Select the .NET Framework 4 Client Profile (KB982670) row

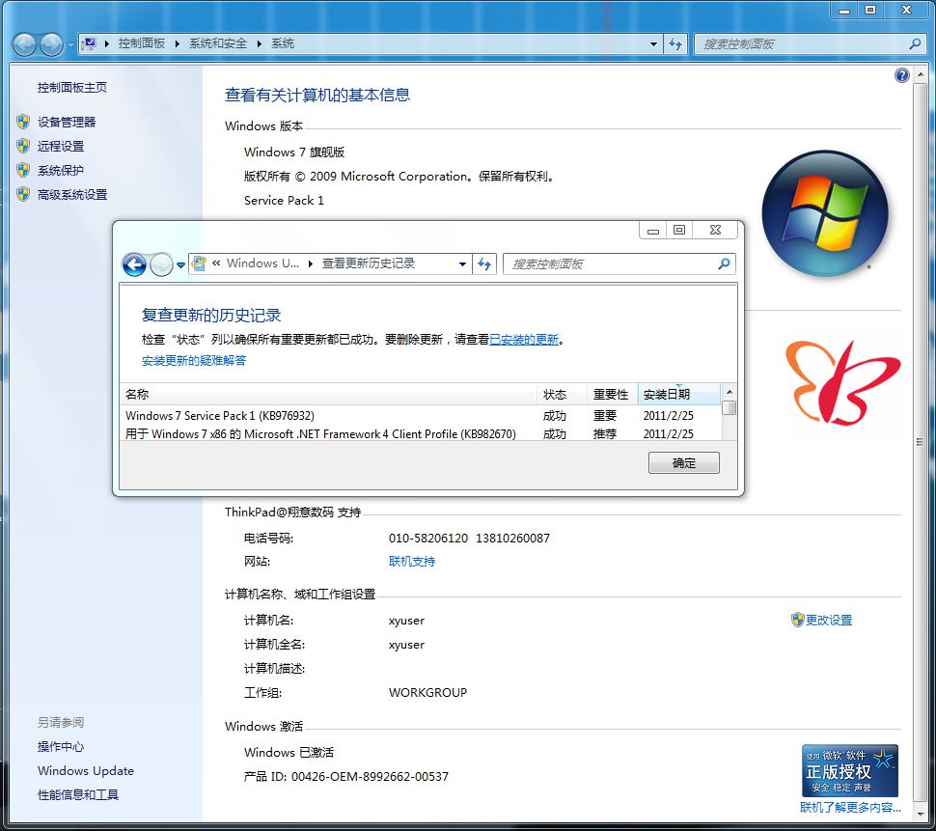(x=421, y=434)
